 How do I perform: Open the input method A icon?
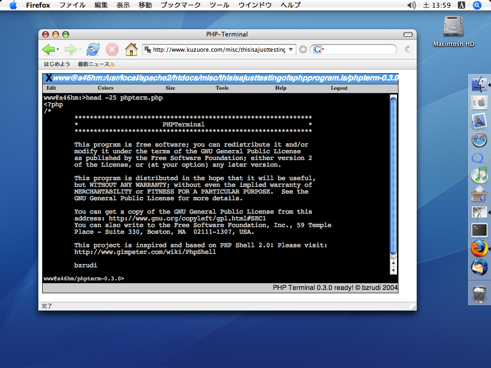(x=461, y=5)
